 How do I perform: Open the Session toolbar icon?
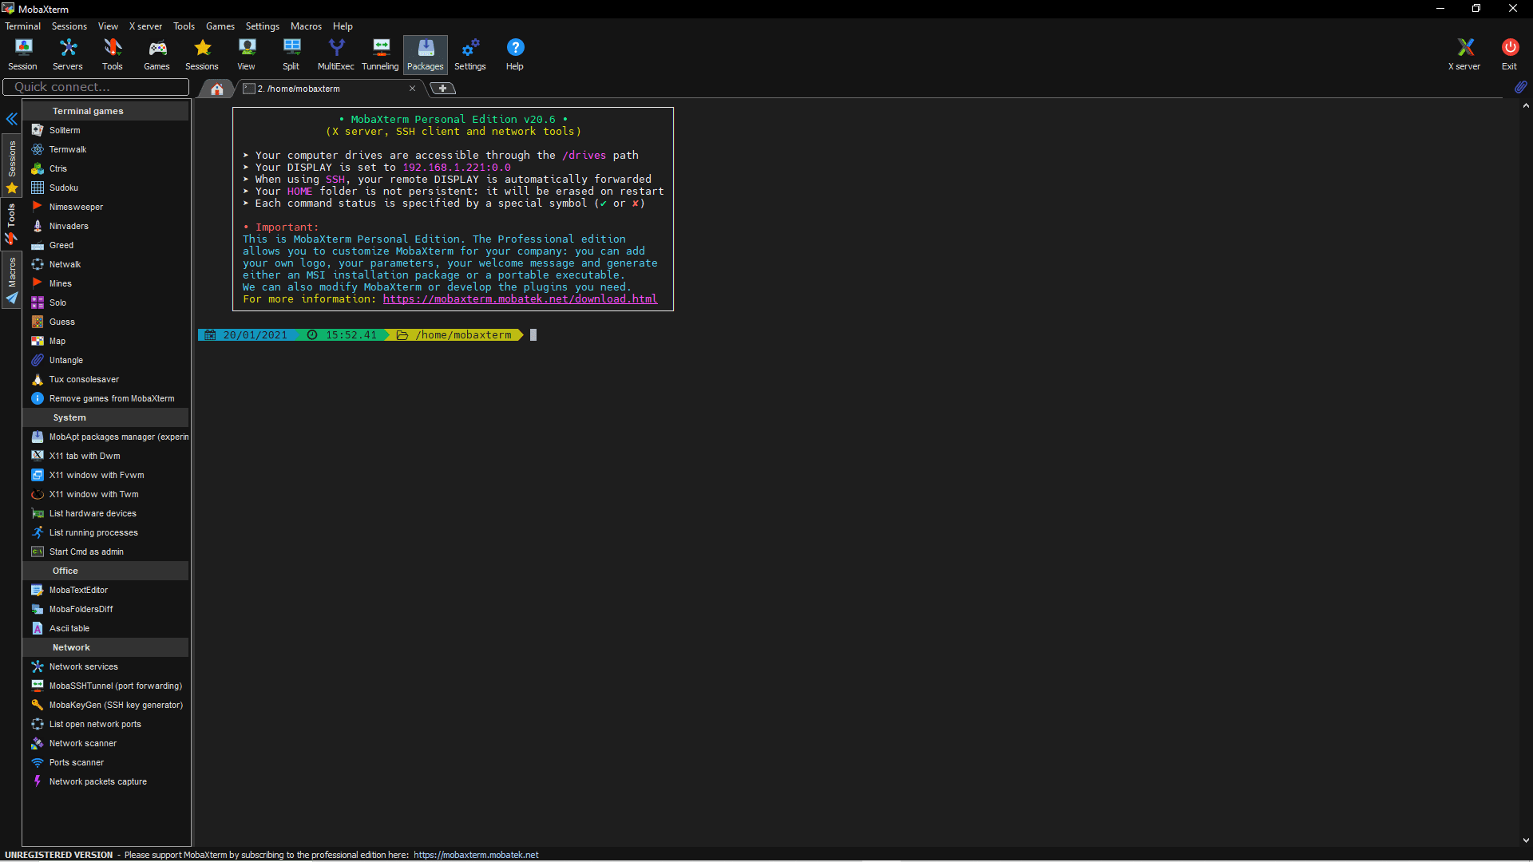tap(22, 54)
